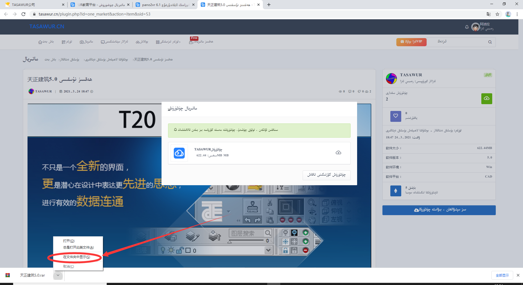Choose 打开 in the context menu

tap(69, 241)
